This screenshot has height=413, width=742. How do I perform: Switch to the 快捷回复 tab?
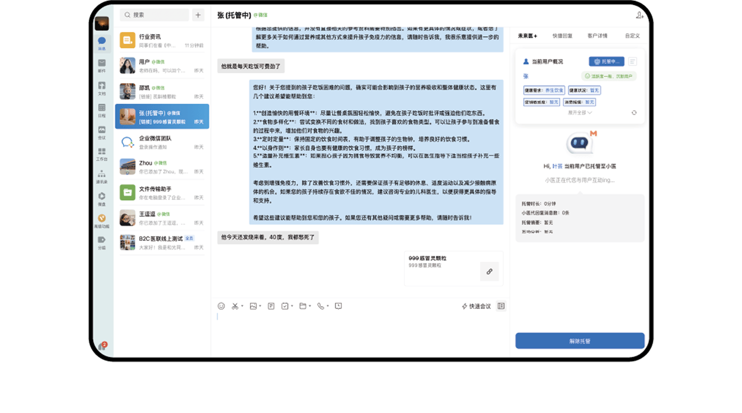(562, 36)
